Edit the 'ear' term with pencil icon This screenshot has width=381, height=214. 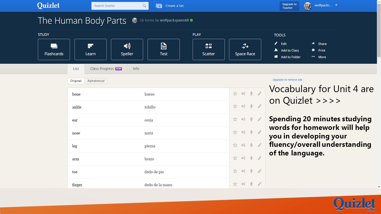coord(260,119)
